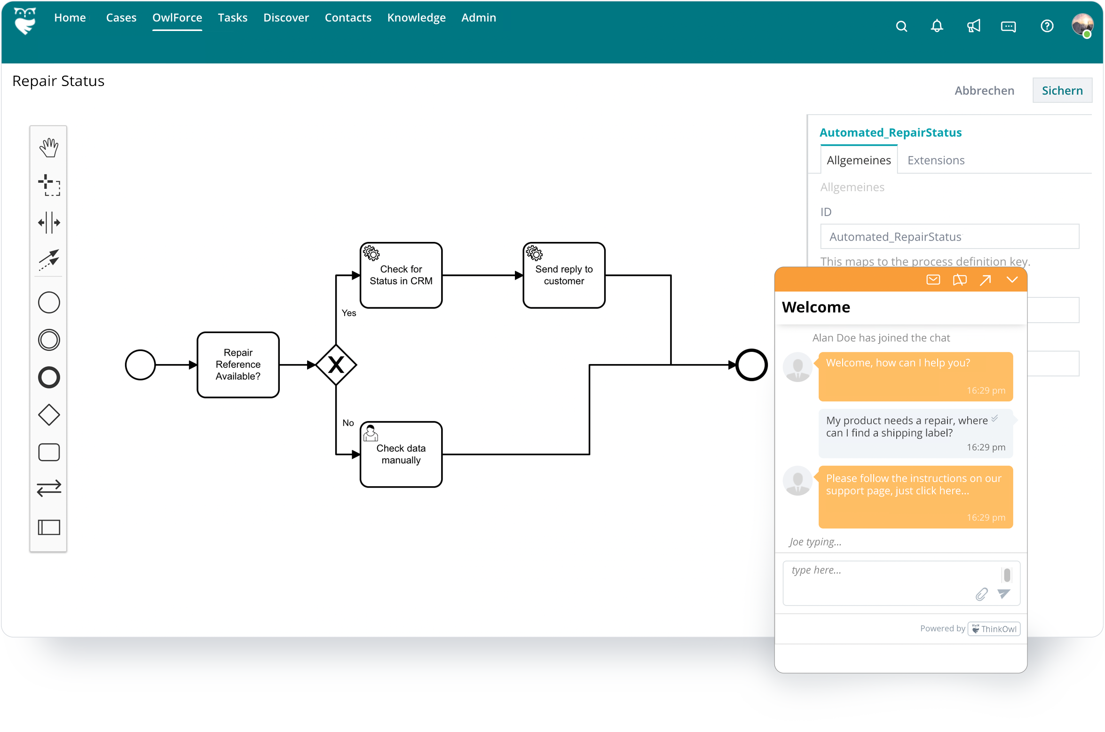The width and height of the screenshot is (1105, 732).
Task: Click the process ID input field
Action: (950, 237)
